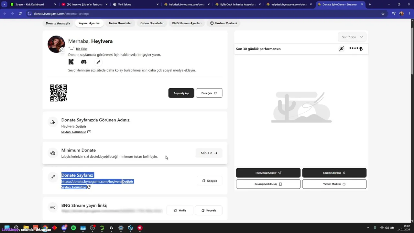Open Logitech G HUB from taskbar
Image resolution: width=414 pixels, height=233 pixels.
(112, 228)
